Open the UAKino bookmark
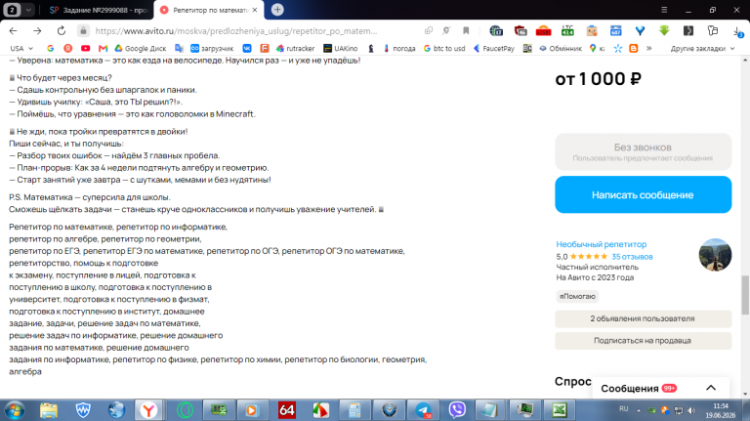The height and width of the screenshot is (421, 750). [x=341, y=48]
